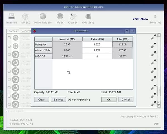Screen dimensions: 167x134
Task: Click the Total (MB) column header
Action: pos(122,39)
